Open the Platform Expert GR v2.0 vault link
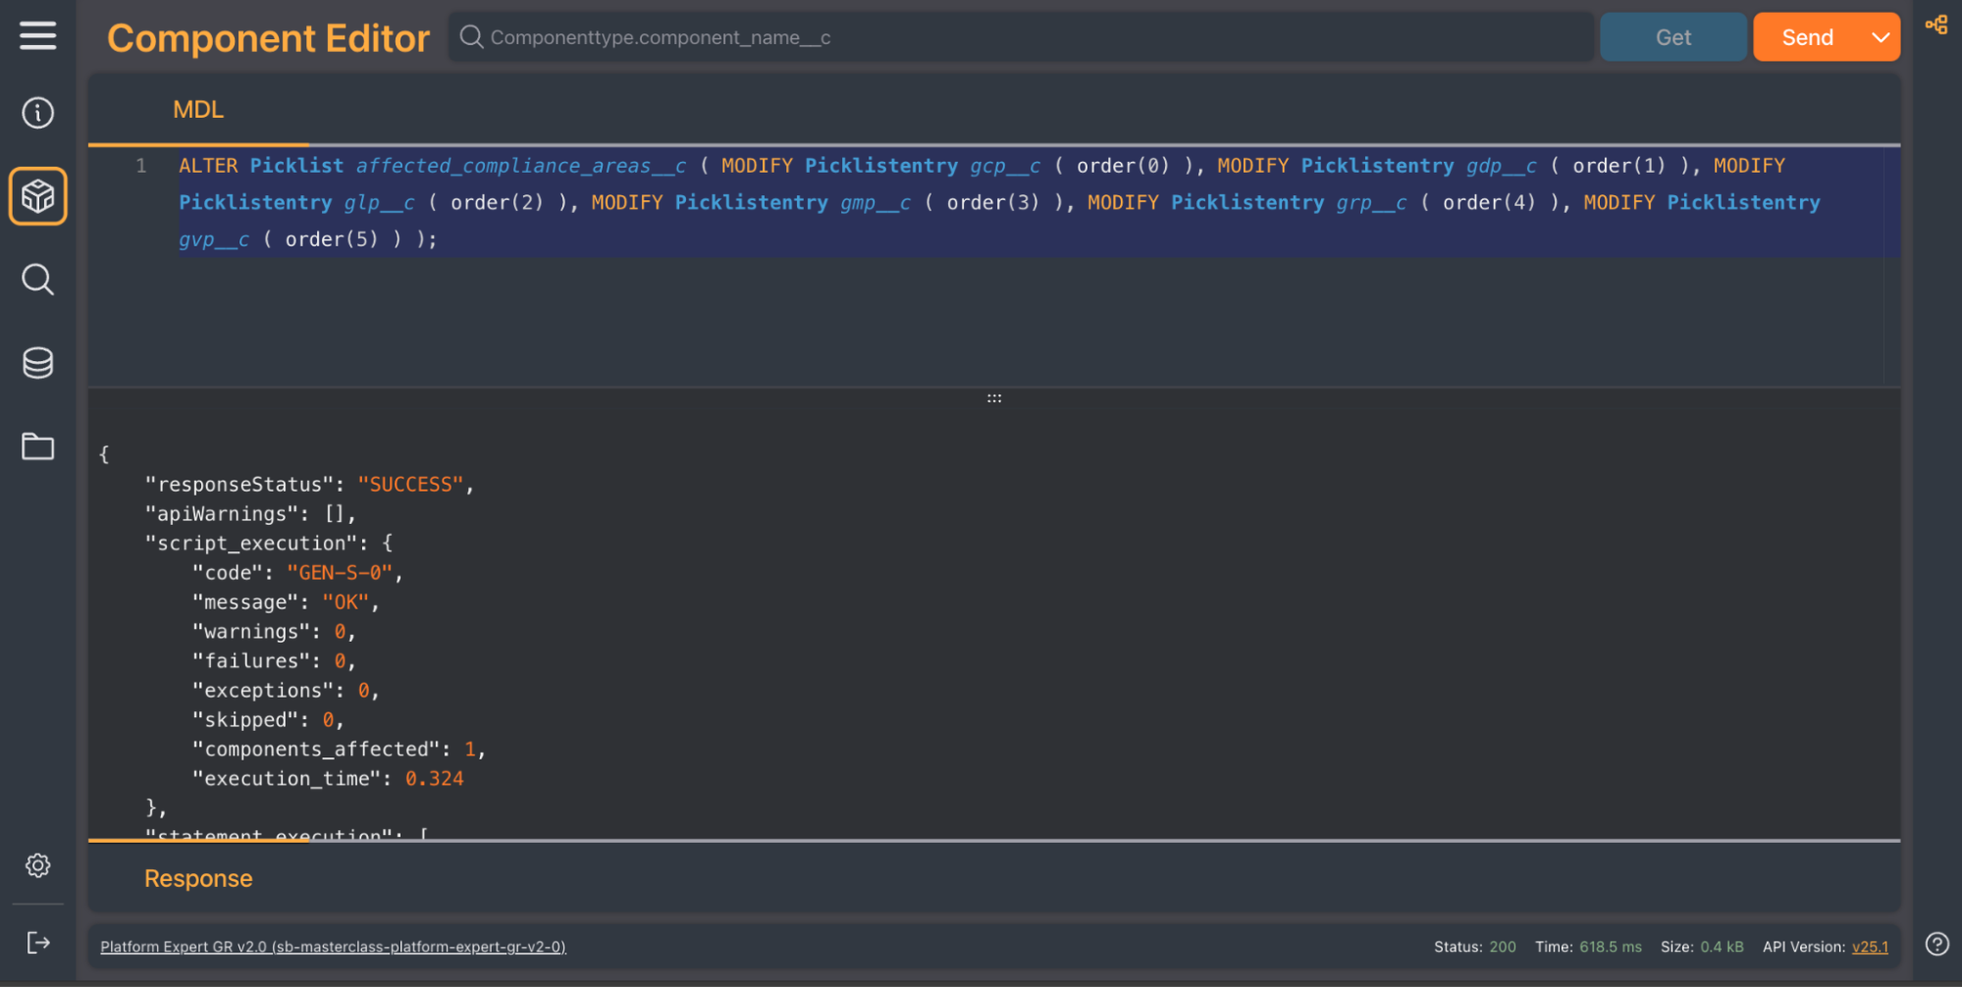Viewport: 1962px width, 988px height. click(333, 947)
